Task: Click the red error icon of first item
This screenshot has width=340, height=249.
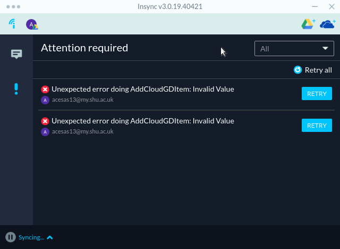Action: click(x=45, y=89)
